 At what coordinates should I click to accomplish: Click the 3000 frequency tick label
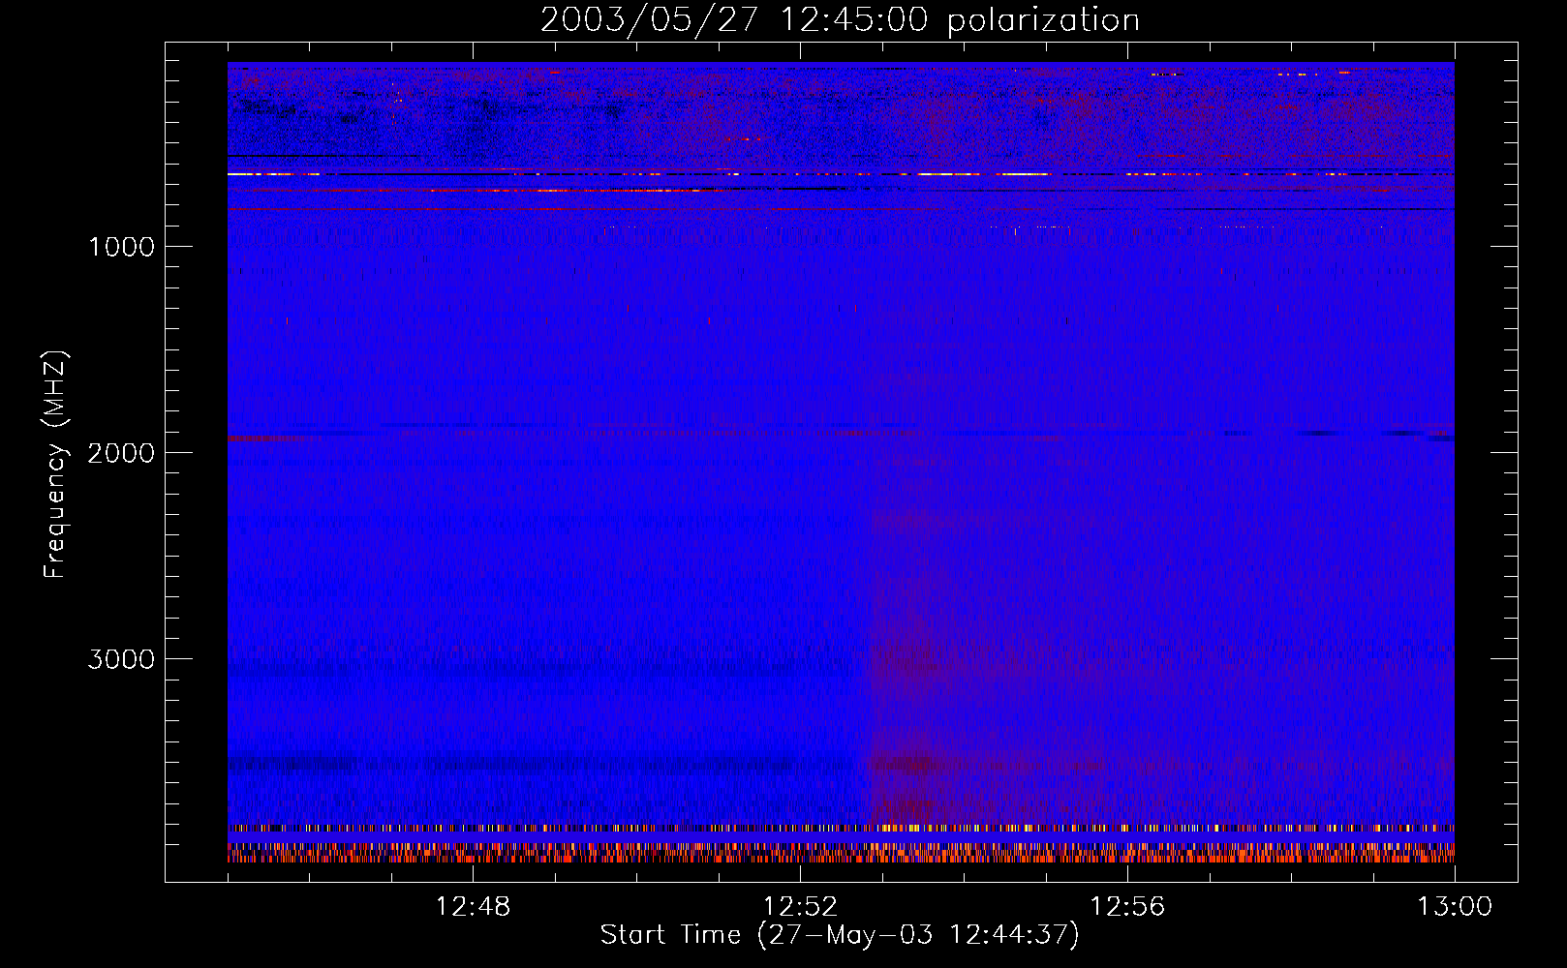[121, 659]
